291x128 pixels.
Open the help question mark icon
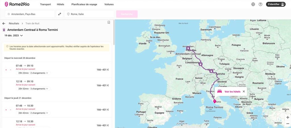tap(261, 4)
